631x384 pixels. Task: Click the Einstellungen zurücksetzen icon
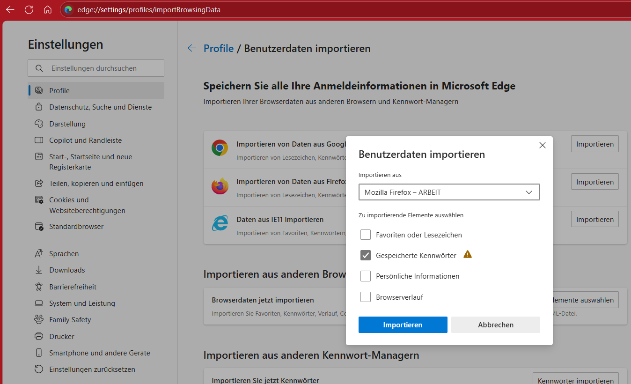39,369
